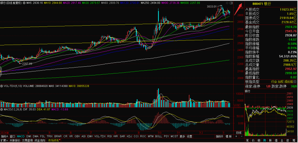
Task: Switch side panel to 细 view
Action: coord(259,140)
